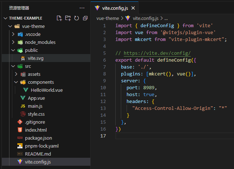Click the 'vite-plugin-mkcert' import string

coord(196,40)
